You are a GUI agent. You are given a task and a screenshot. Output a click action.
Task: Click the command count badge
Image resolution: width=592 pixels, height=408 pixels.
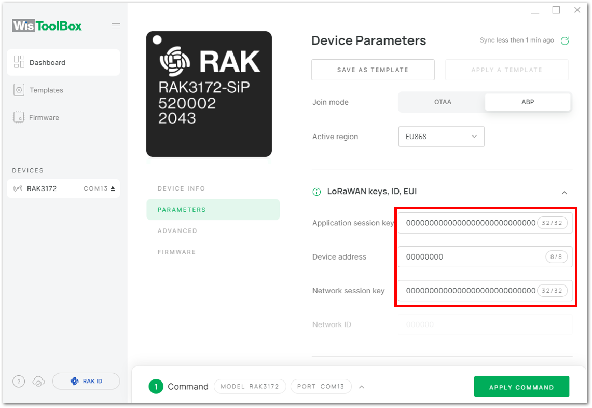click(156, 387)
